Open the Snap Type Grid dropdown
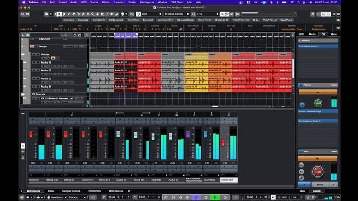Image resolution: width=358 pixels, height=201 pixels. coord(152,14)
